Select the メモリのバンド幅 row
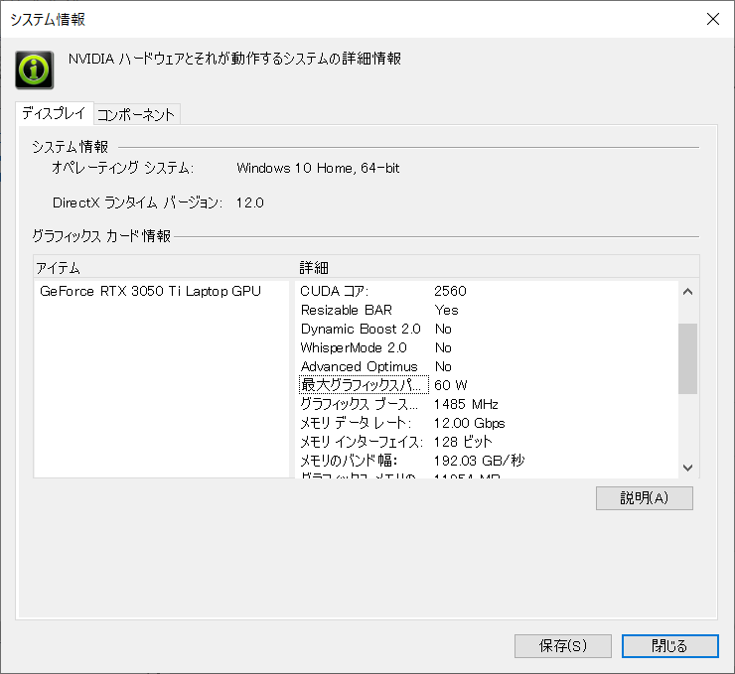Image resolution: width=735 pixels, height=674 pixels. pos(349,461)
